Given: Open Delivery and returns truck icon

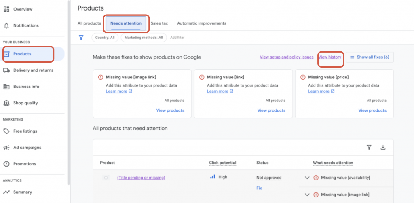Looking at the screenshot, I should pyautogui.click(x=6, y=70).
